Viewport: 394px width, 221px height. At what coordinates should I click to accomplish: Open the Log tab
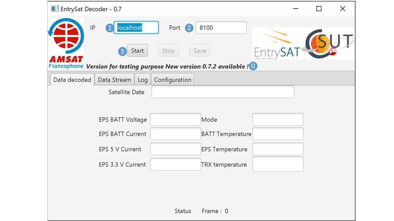point(143,80)
